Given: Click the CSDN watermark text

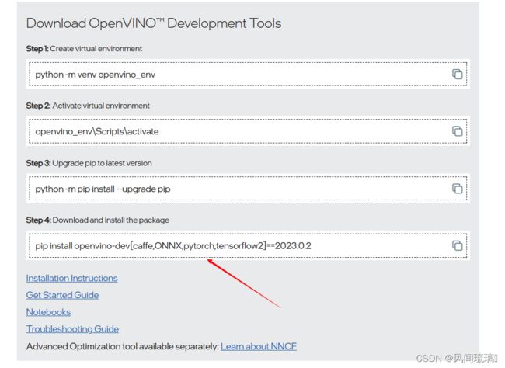Looking at the screenshot, I should tap(457, 358).
